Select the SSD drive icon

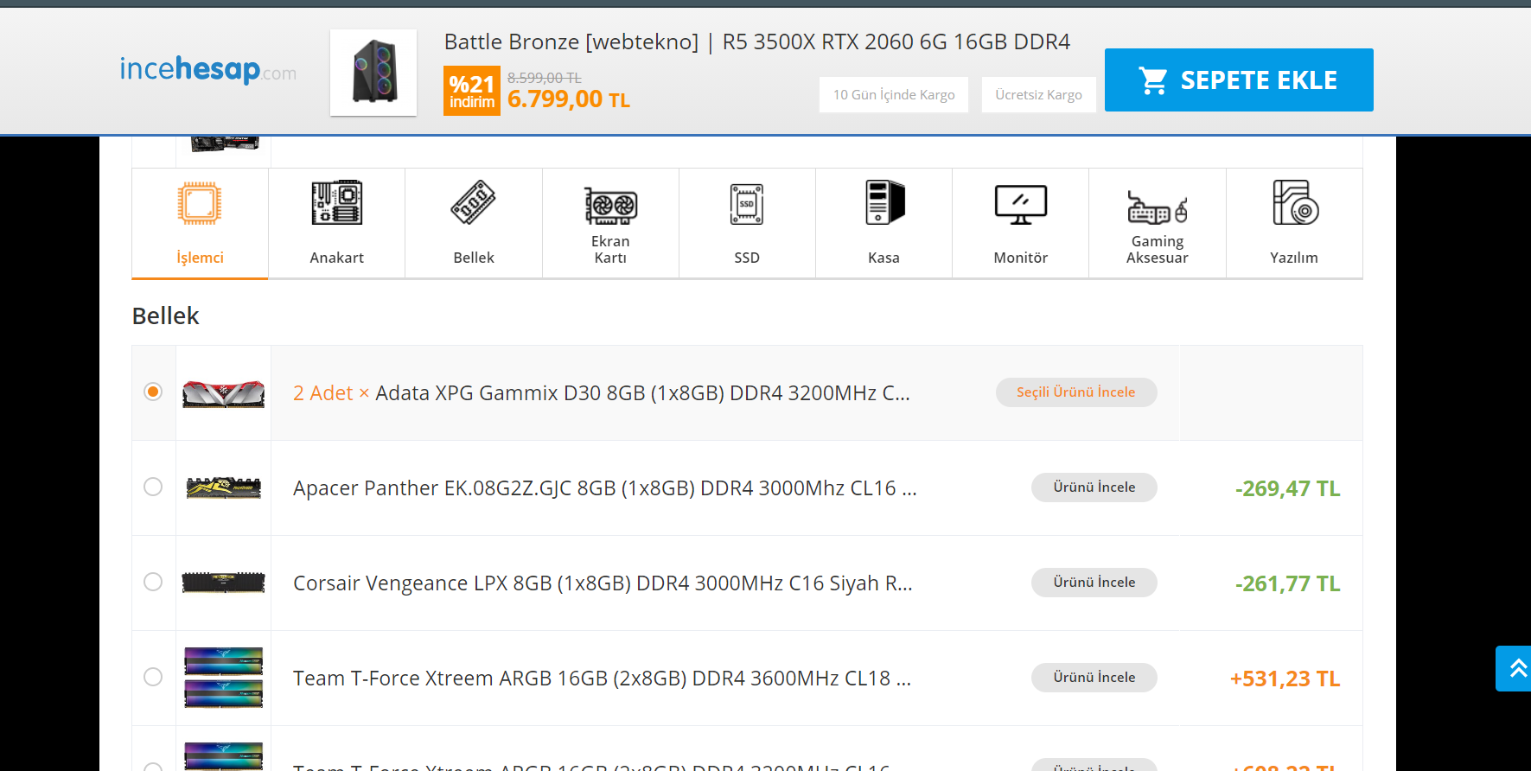click(747, 204)
